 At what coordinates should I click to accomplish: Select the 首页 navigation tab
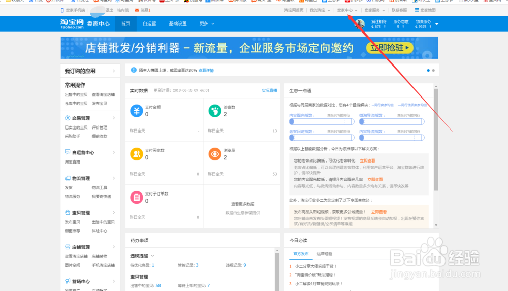point(125,24)
